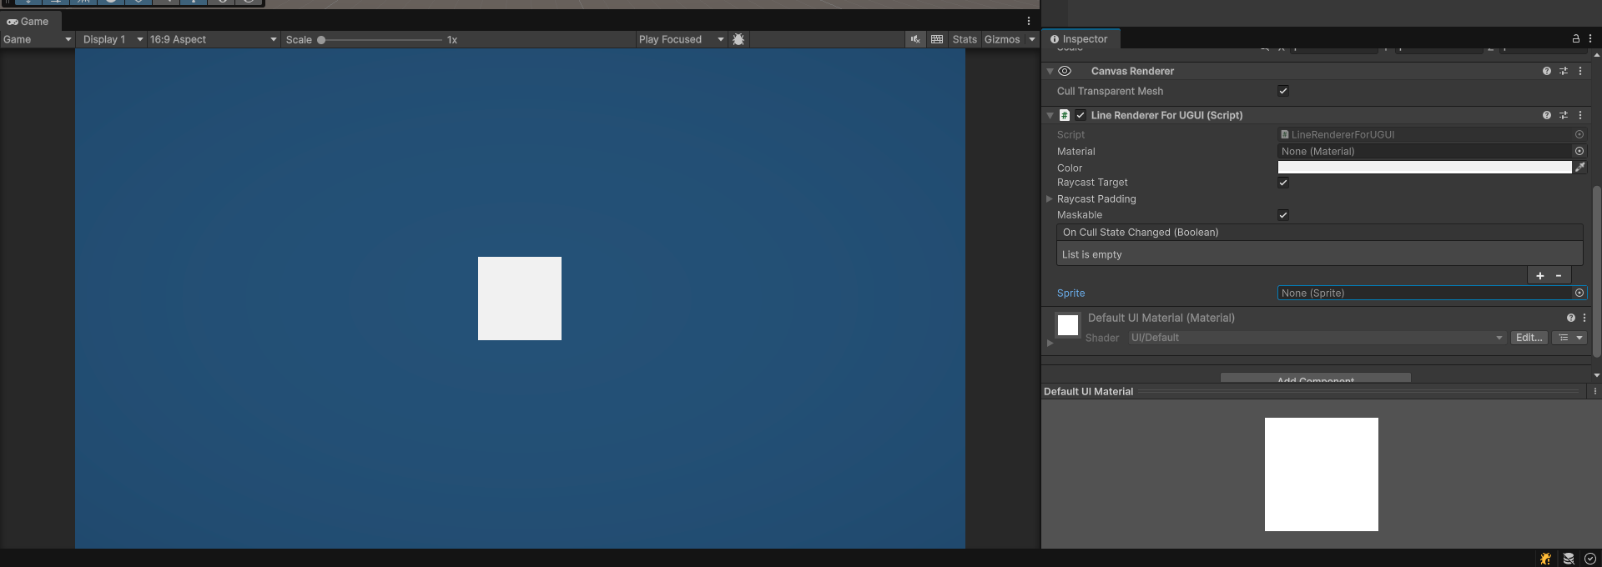The width and height of the screenshot is (1602, 567).
Task: Click the LineRendererForUGUI script field
Action: click(x=1426, y=134)
